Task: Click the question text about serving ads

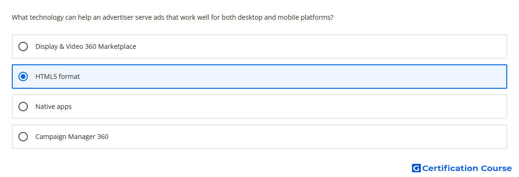Action: click(x=172, y=17)
